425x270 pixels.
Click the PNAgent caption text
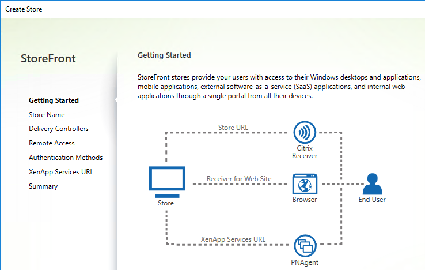click(305, 262)
